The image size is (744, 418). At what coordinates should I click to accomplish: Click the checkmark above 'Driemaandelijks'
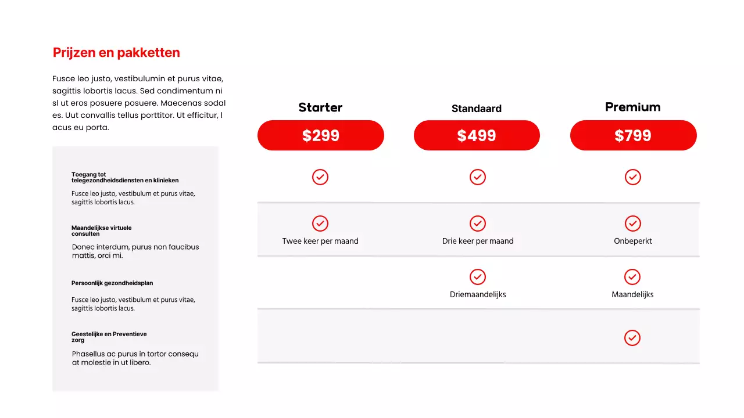(x=478, y=277)
